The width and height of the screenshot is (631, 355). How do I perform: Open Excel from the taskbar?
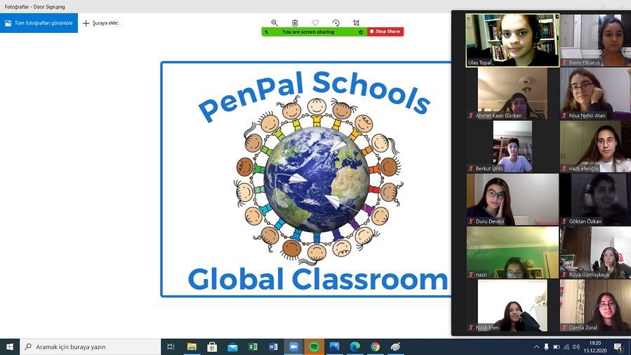(253, 347)
